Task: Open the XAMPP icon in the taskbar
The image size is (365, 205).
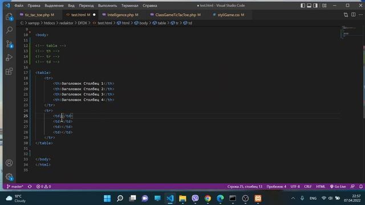Action: click(x=258, y=198)
